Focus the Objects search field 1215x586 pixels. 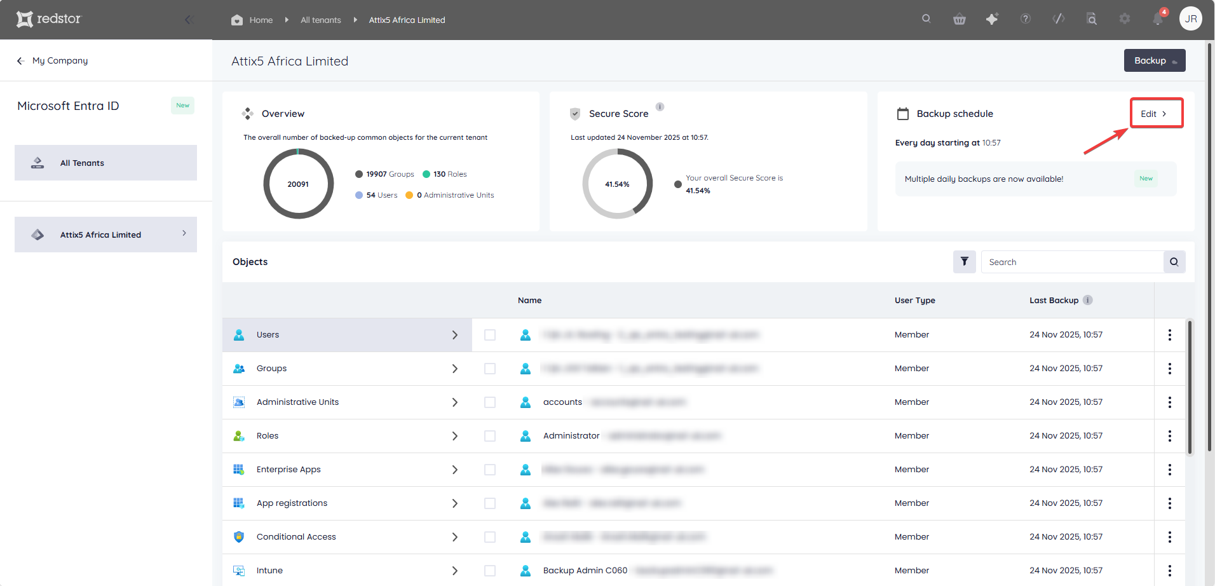(x=1073, y=262)
